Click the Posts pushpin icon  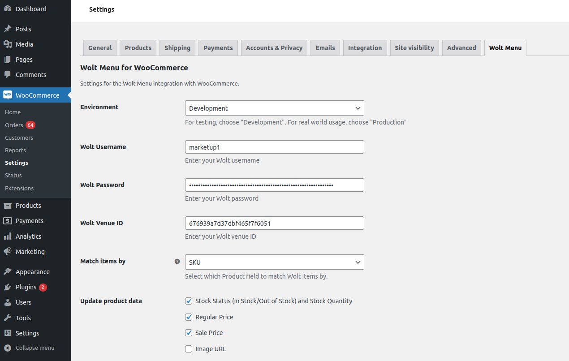pyautogui.click(x=8, y=29)
